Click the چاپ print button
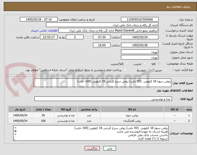 point(110,148)
